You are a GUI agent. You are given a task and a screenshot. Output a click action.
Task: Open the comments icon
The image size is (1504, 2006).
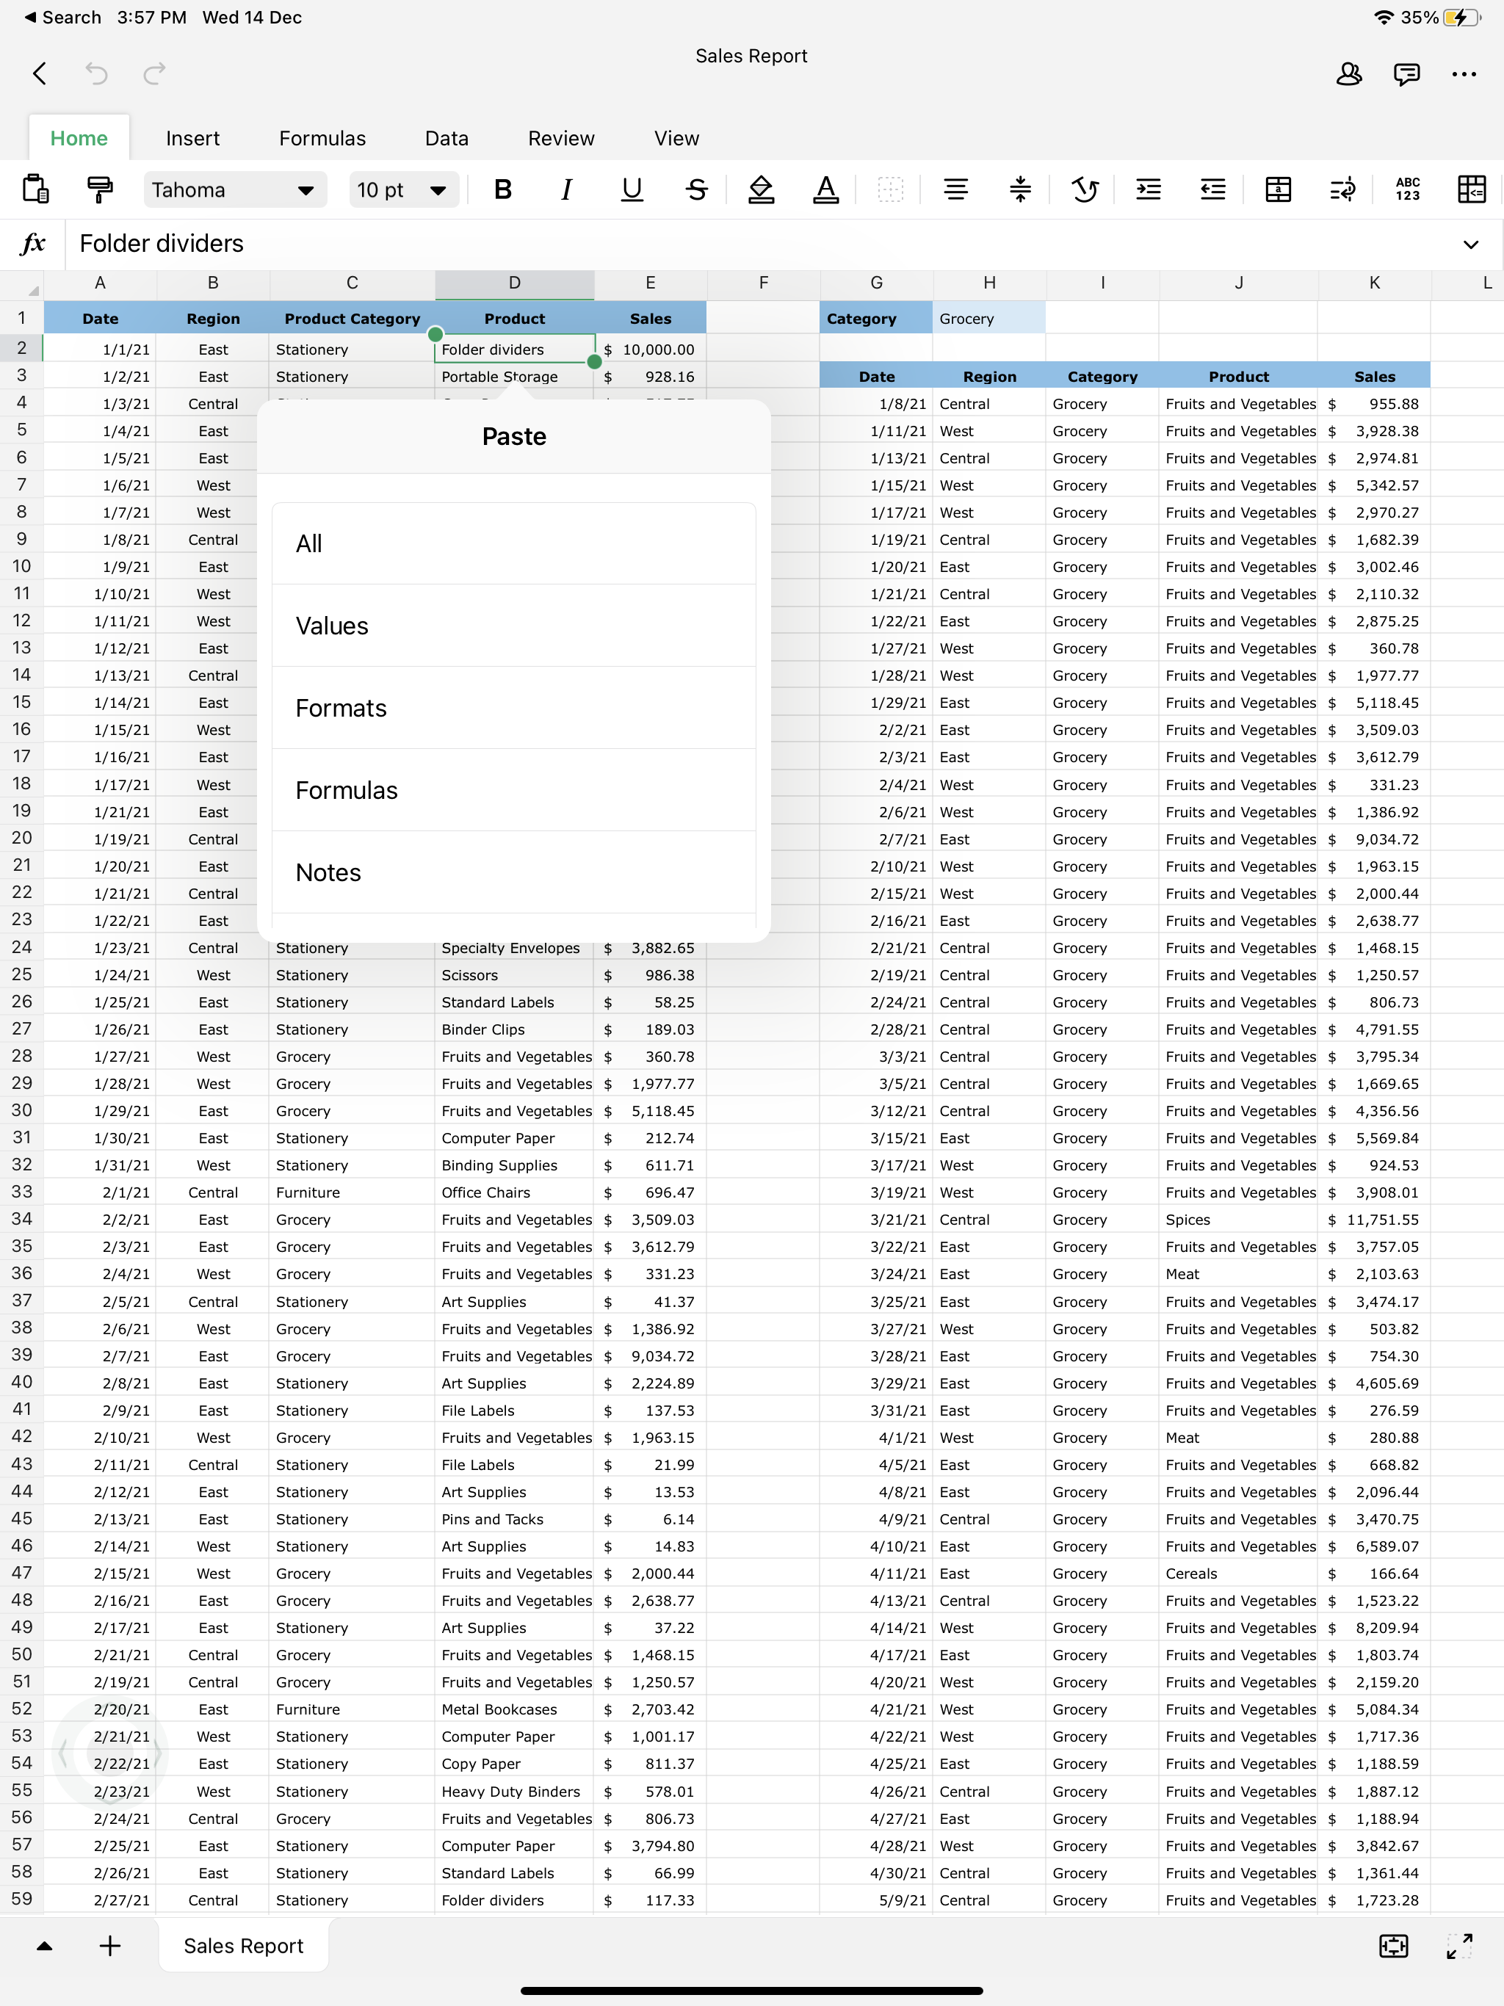point(1406,74)
